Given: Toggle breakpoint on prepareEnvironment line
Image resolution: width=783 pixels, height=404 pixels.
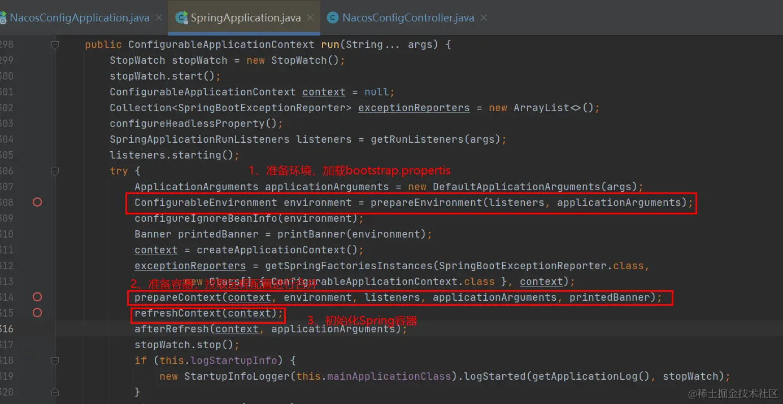Looking at the screenshot, I should (37, 202).
